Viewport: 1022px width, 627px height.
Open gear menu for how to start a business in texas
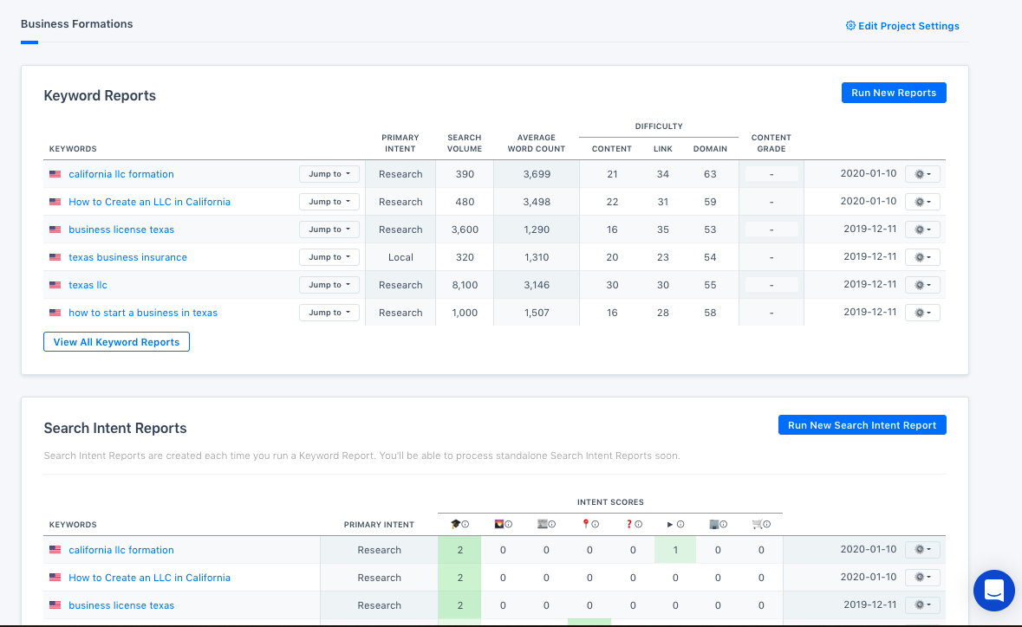pyautogui.click(x=922, y=313)
